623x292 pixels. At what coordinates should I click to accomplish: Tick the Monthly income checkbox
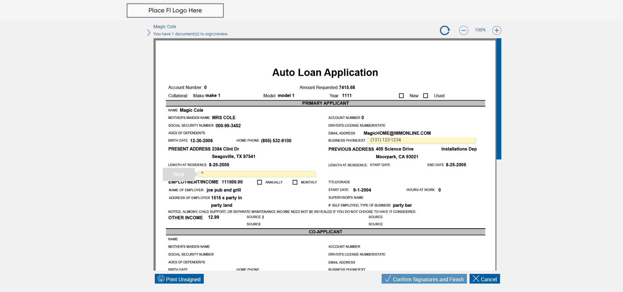click(295, 182)
